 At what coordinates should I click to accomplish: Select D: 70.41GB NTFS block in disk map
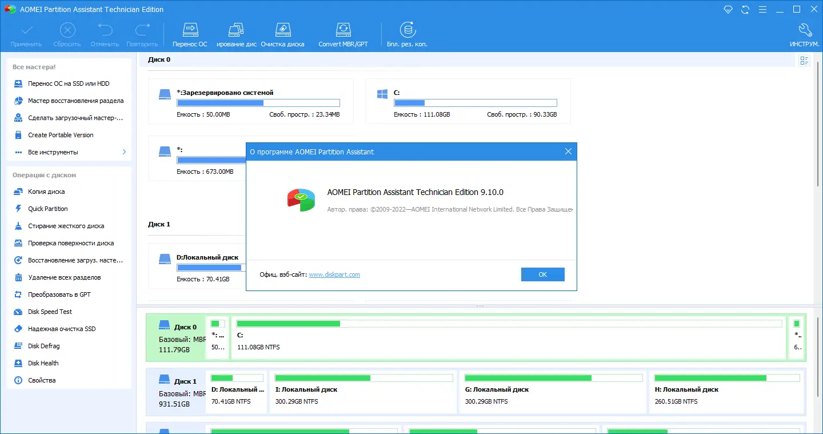coord(237,392)
